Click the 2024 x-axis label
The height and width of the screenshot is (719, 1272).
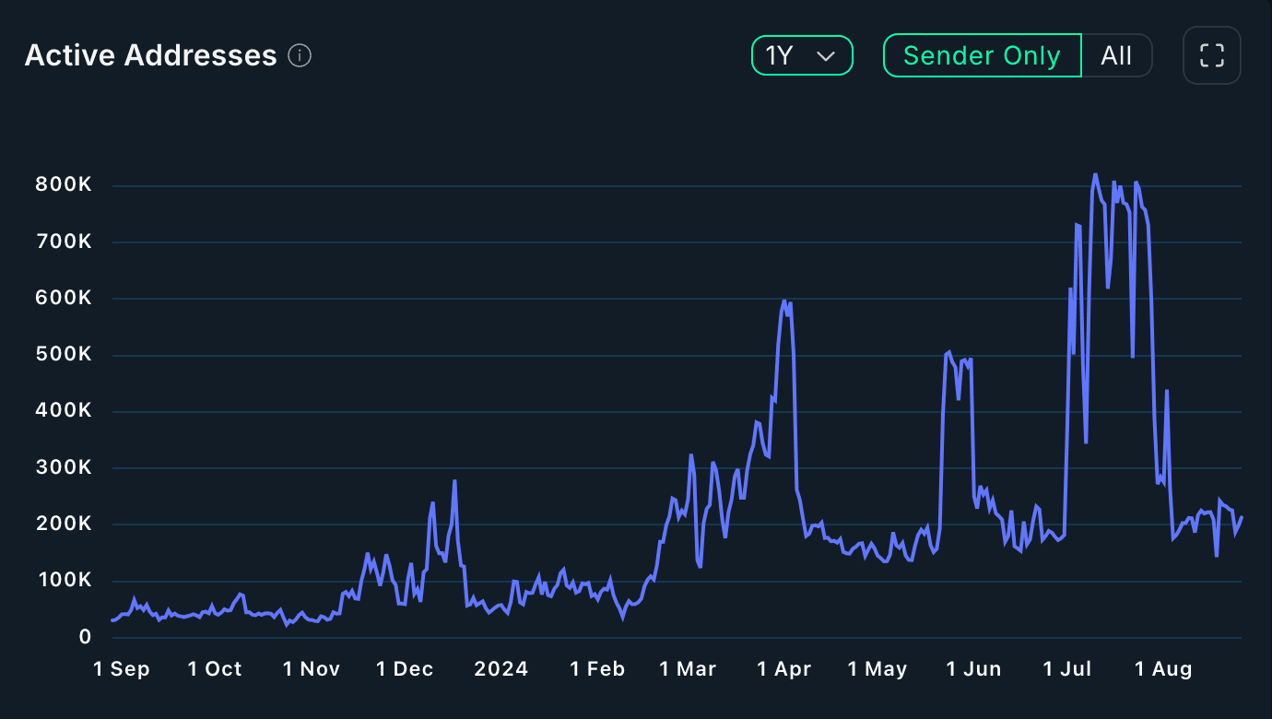tap(501, 669)
